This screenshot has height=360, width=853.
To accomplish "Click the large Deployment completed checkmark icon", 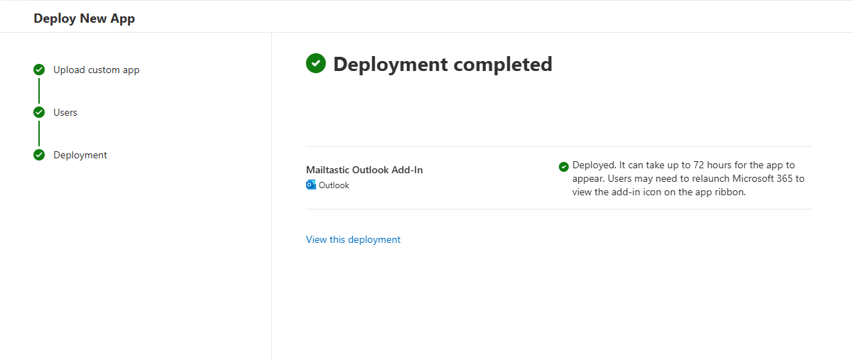I will click(316, 63).
